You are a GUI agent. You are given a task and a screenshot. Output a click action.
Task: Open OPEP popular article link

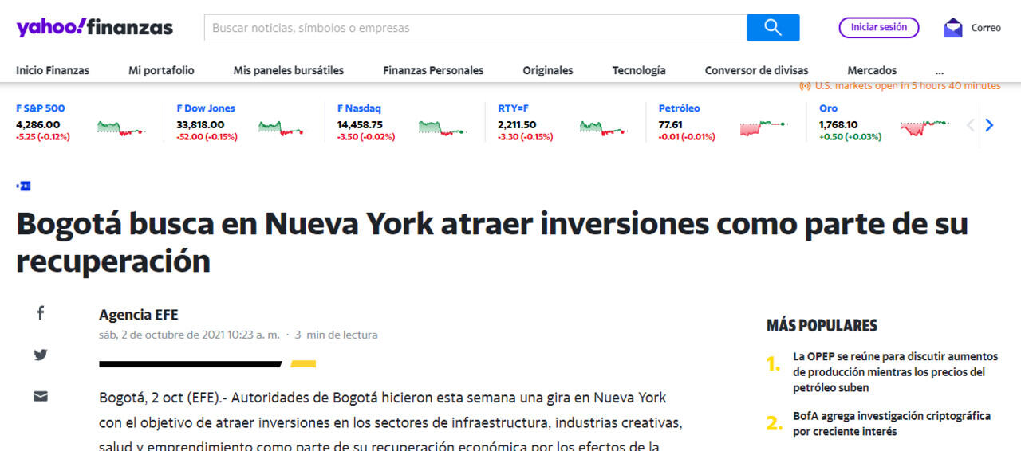tap(895, 372)
